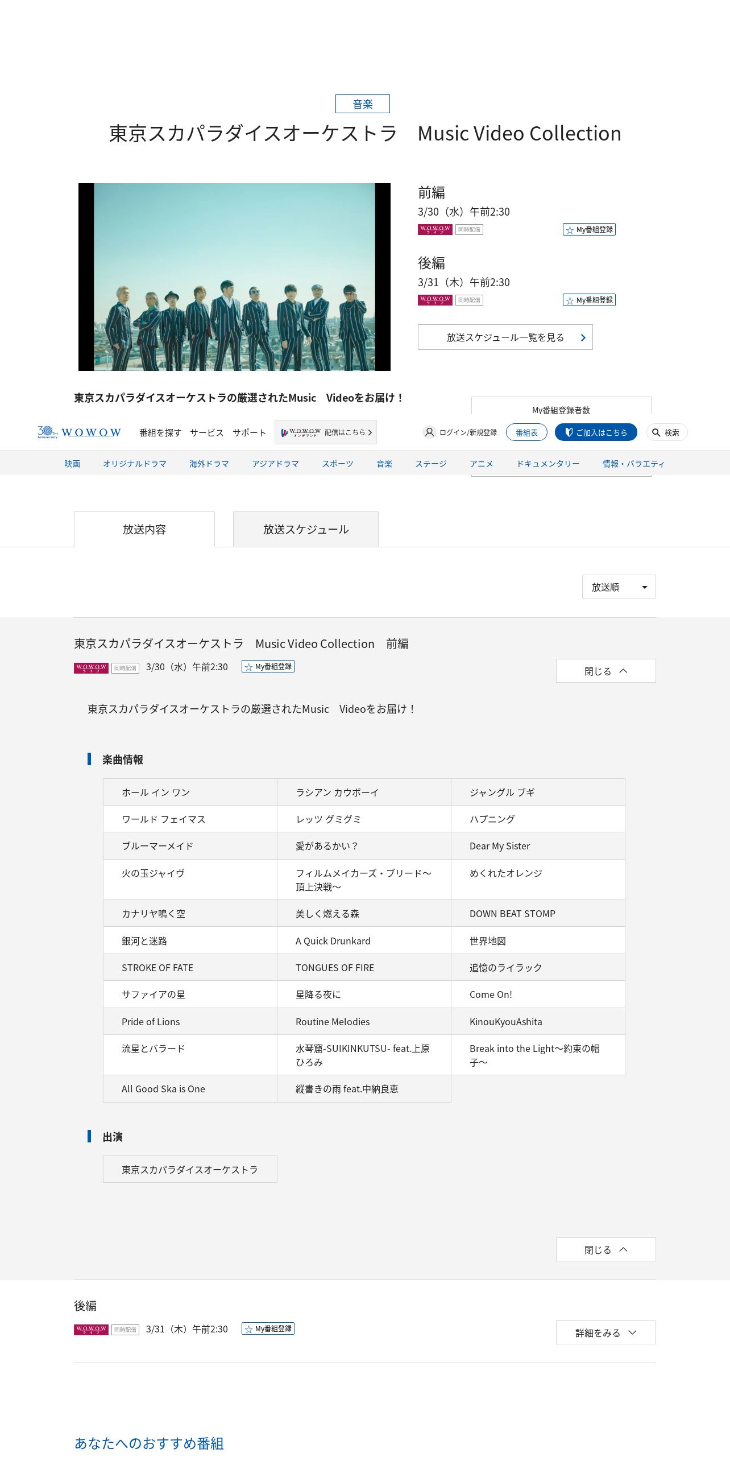Click 東京スカパラダイスオーケストラ in 出演 section

(190, 1169)
